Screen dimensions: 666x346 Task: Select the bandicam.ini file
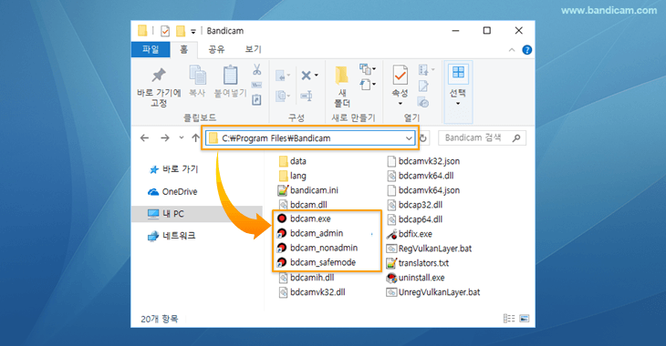[308, 190]
